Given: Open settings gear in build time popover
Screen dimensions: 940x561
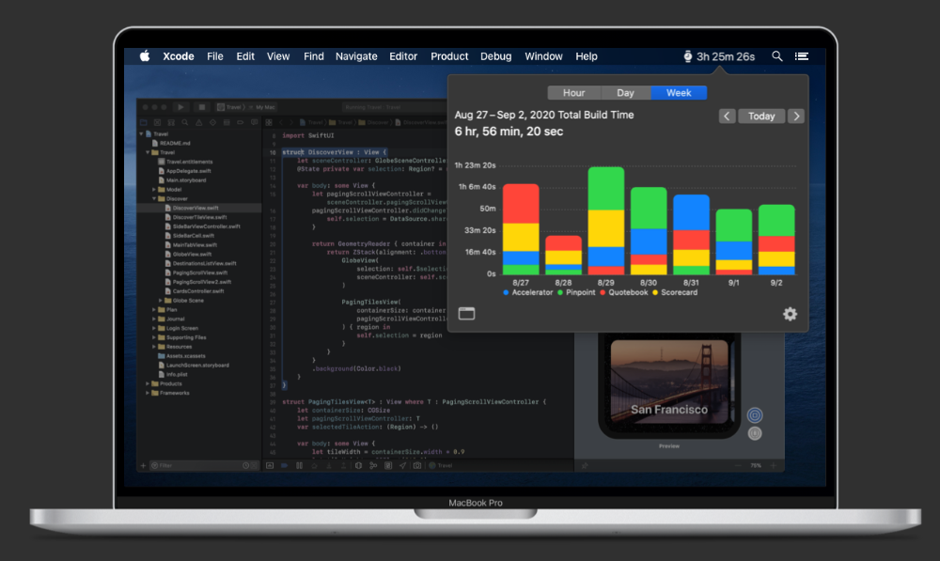Looking at the screenshot, I should coord(790,314).
